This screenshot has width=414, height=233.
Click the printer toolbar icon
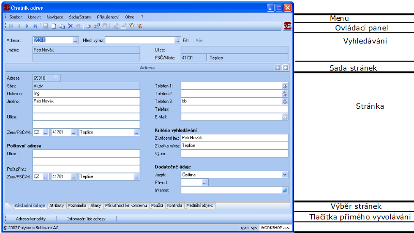(x=89, y=26)
